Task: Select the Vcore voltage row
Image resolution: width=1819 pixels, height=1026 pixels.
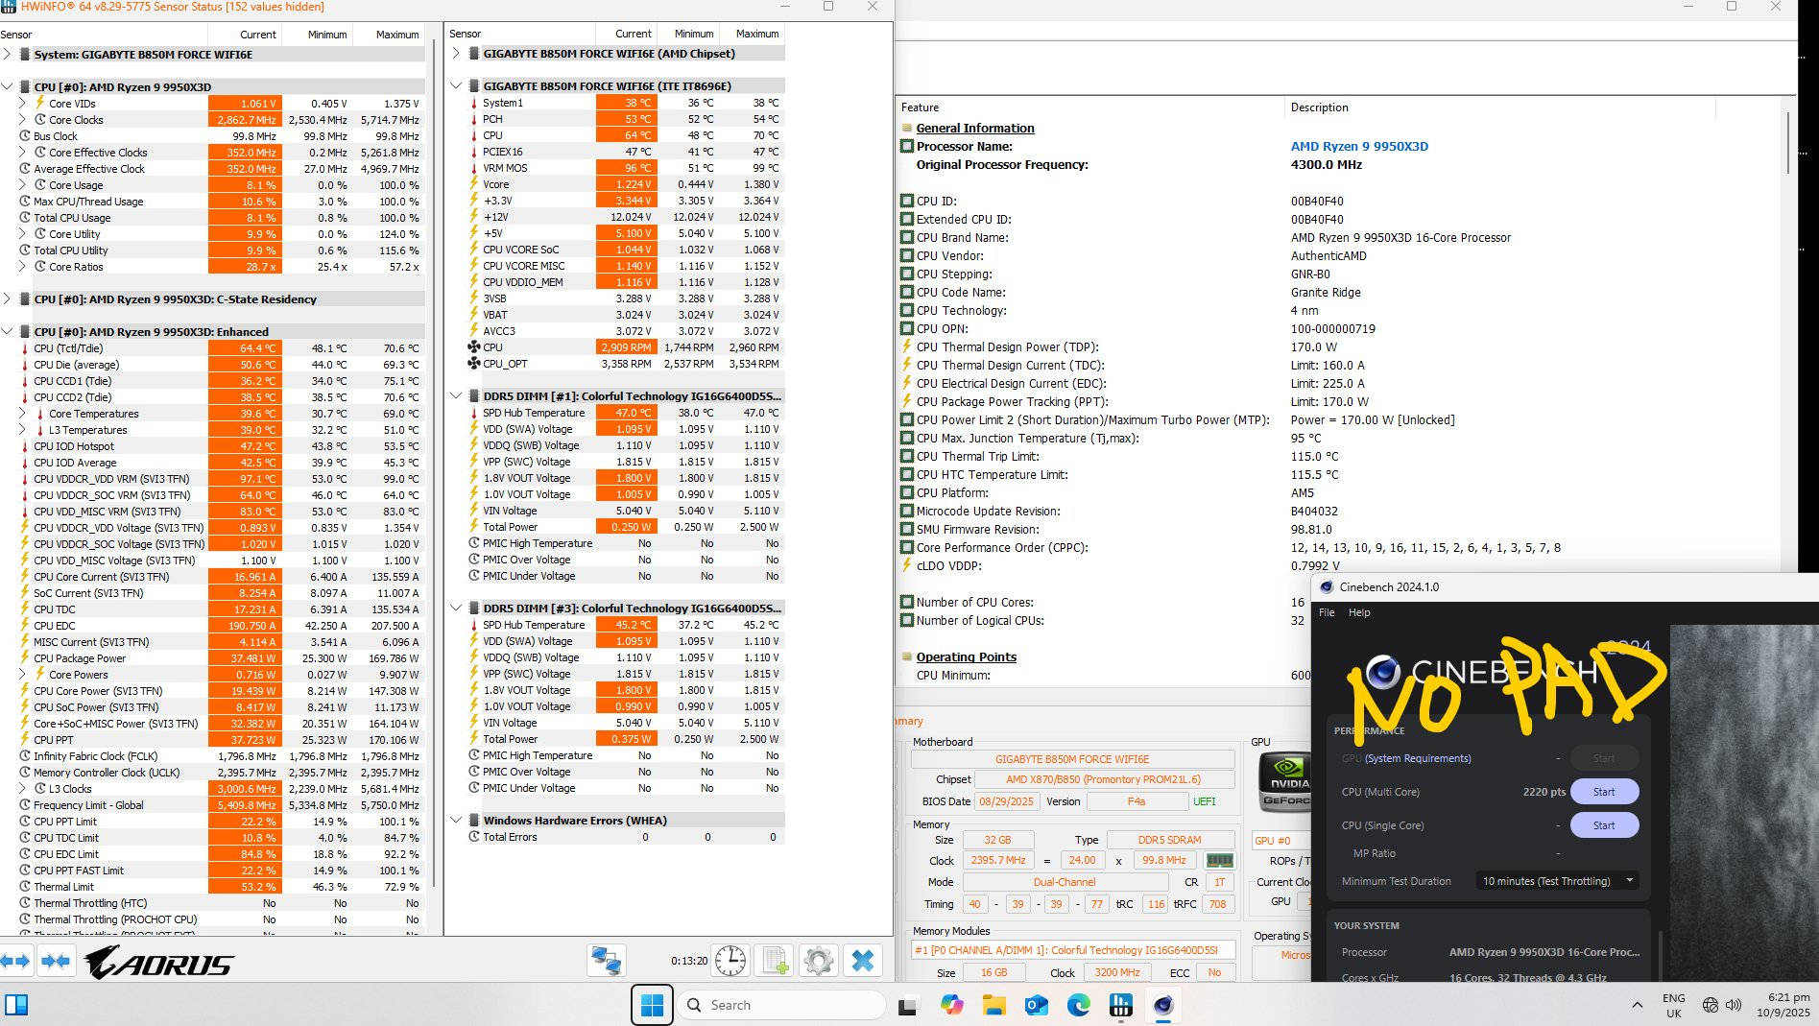Action: point(617,184)
